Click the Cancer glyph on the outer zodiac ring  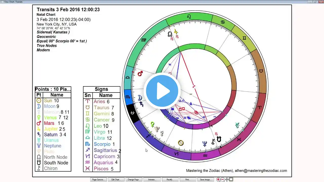(x=223, y=22)
